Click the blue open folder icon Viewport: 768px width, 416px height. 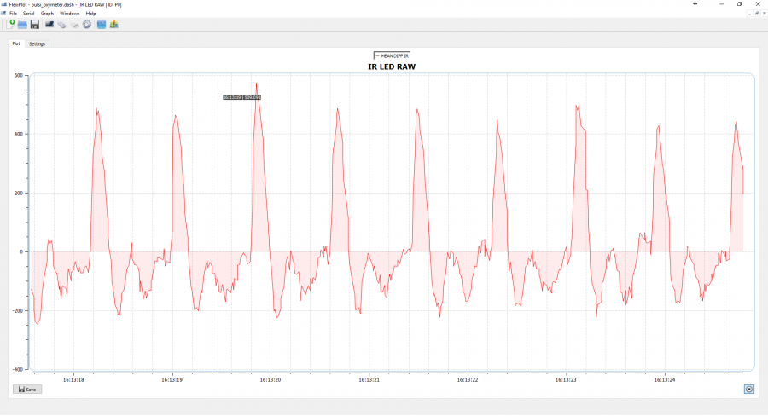click(x=22, y=24)
